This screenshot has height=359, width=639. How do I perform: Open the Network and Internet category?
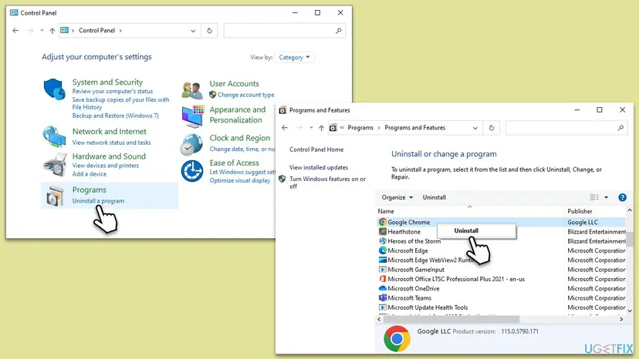tap(110, 132)
